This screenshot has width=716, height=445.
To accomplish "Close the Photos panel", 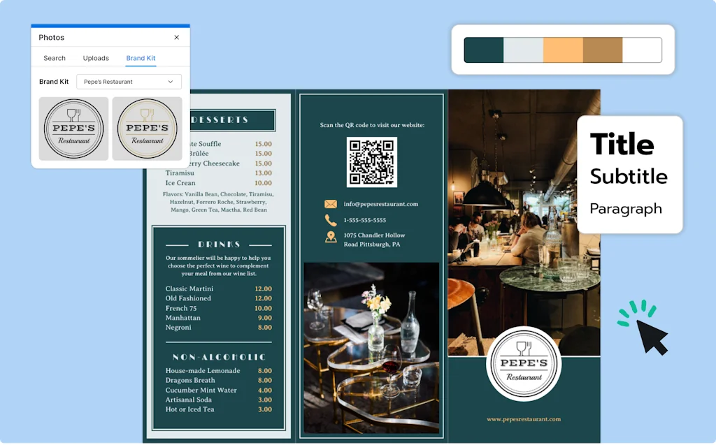I will pyautogui.click(x=176, y=38).
